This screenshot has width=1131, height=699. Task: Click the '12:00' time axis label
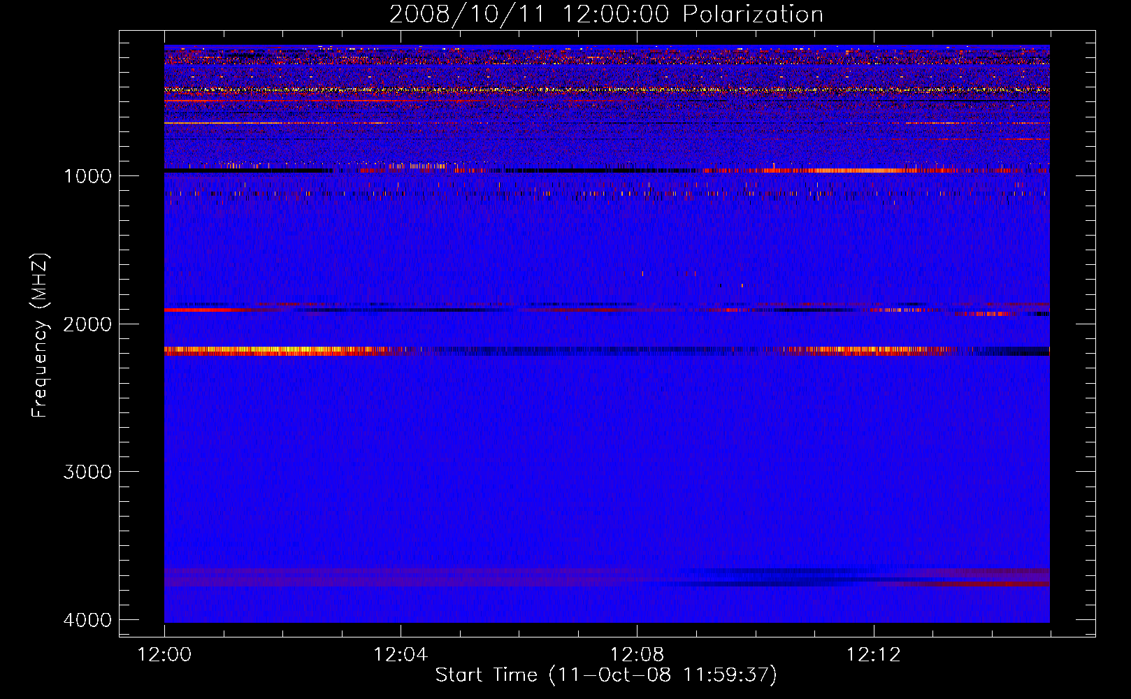pos(164,655)
